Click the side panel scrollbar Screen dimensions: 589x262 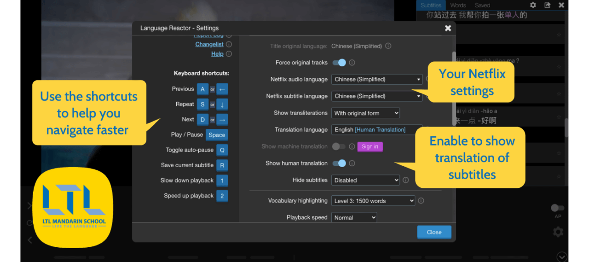tap(566, 127)
